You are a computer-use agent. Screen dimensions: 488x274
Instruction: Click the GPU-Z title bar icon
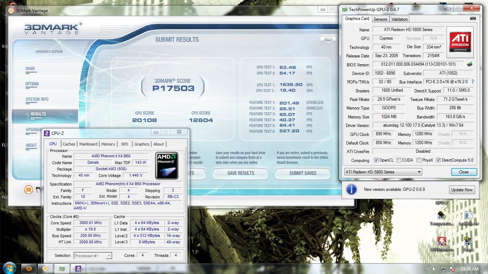(x=345, y=10)
